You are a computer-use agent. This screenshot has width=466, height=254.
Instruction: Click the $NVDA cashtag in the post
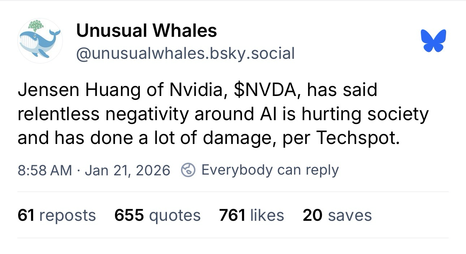266,90
